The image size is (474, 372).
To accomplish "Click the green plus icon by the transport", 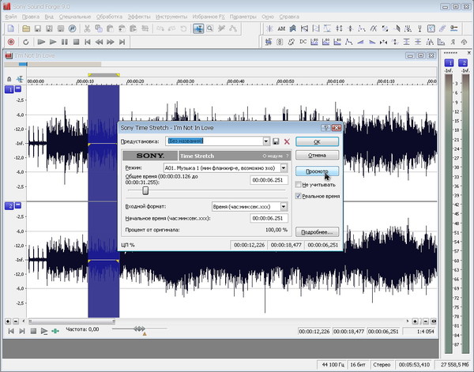I will coord(55,331).
